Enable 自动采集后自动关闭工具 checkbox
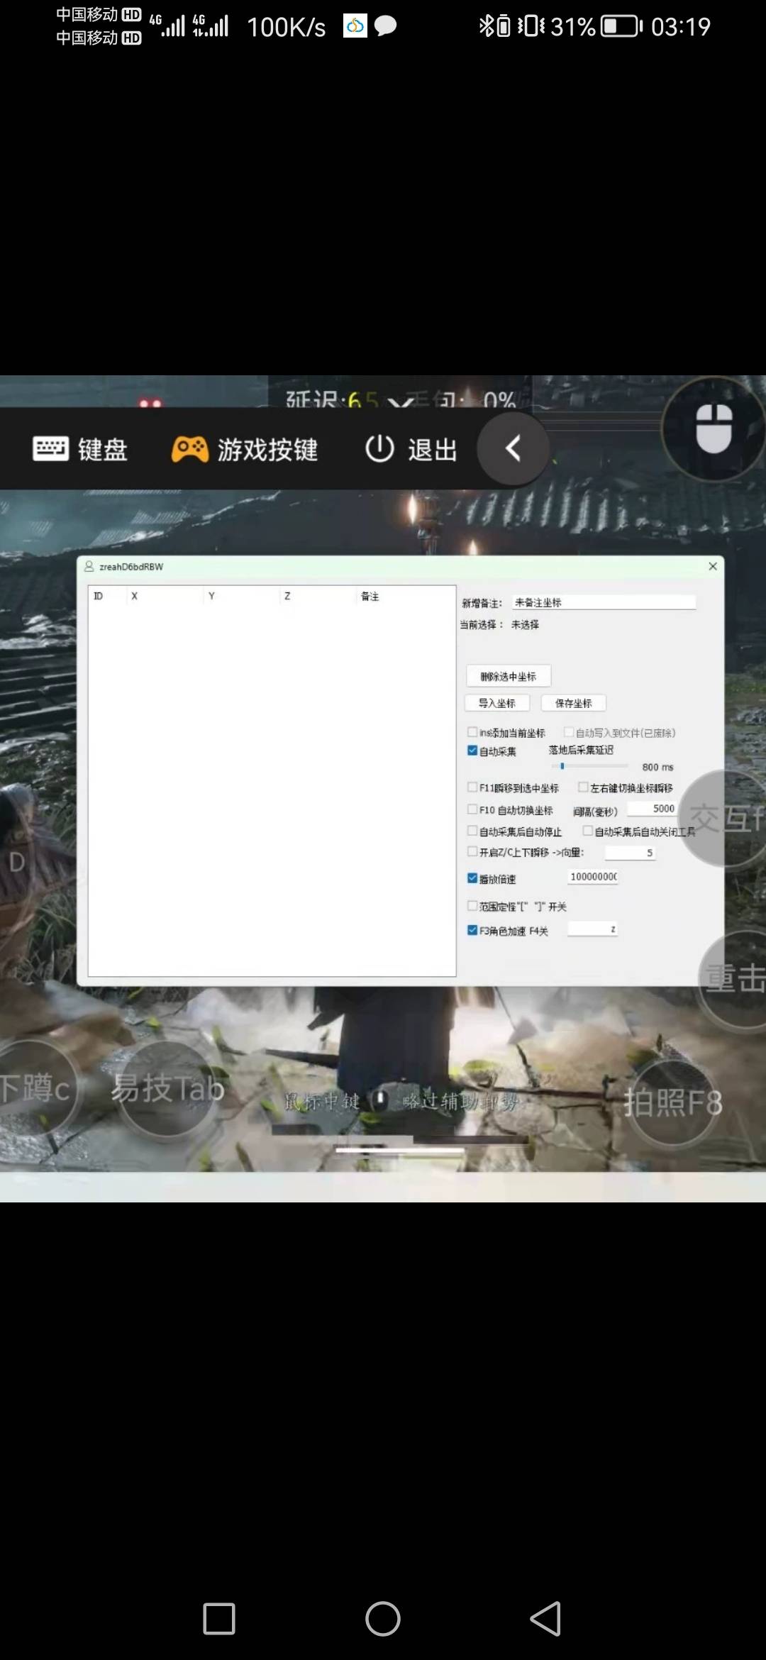 pyautogui.click(x=588, y=831)
